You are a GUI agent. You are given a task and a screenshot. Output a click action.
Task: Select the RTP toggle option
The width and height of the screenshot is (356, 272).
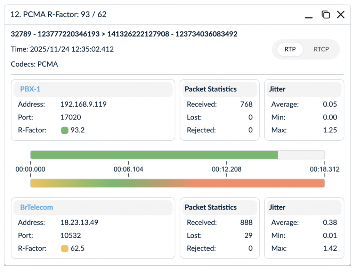point(290,49)
